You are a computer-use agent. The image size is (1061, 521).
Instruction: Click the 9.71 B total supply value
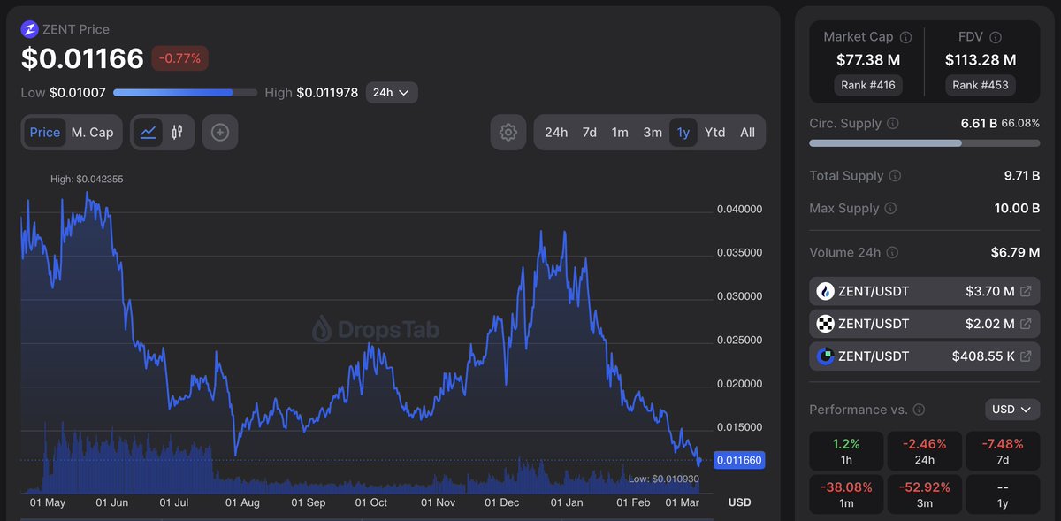[1022, 176]
